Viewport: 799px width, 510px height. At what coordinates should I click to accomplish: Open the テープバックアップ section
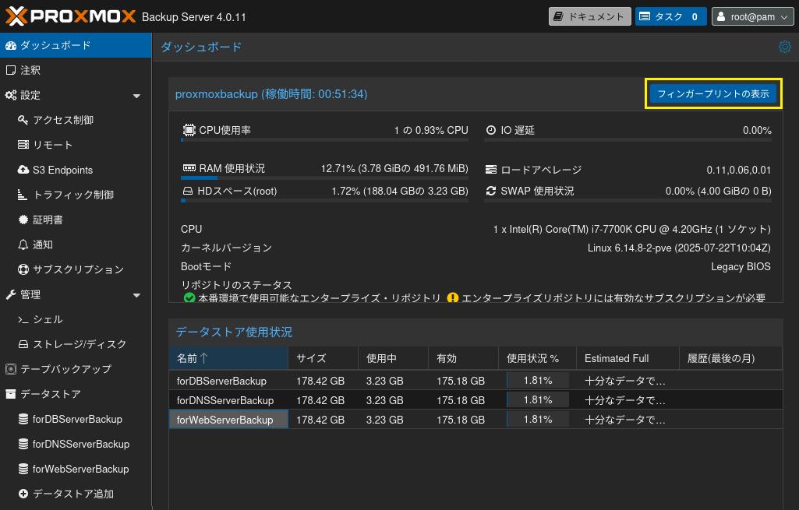click(x=76, y=369)
